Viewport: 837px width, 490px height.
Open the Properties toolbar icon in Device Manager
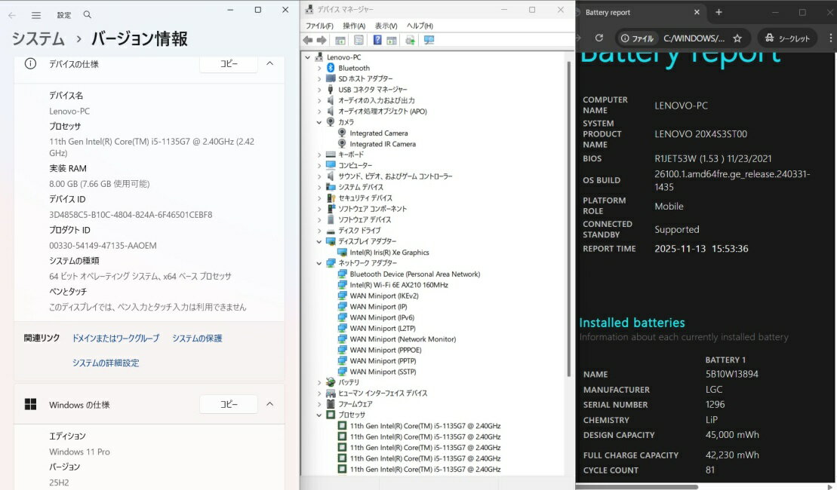[x=358, y=40]
